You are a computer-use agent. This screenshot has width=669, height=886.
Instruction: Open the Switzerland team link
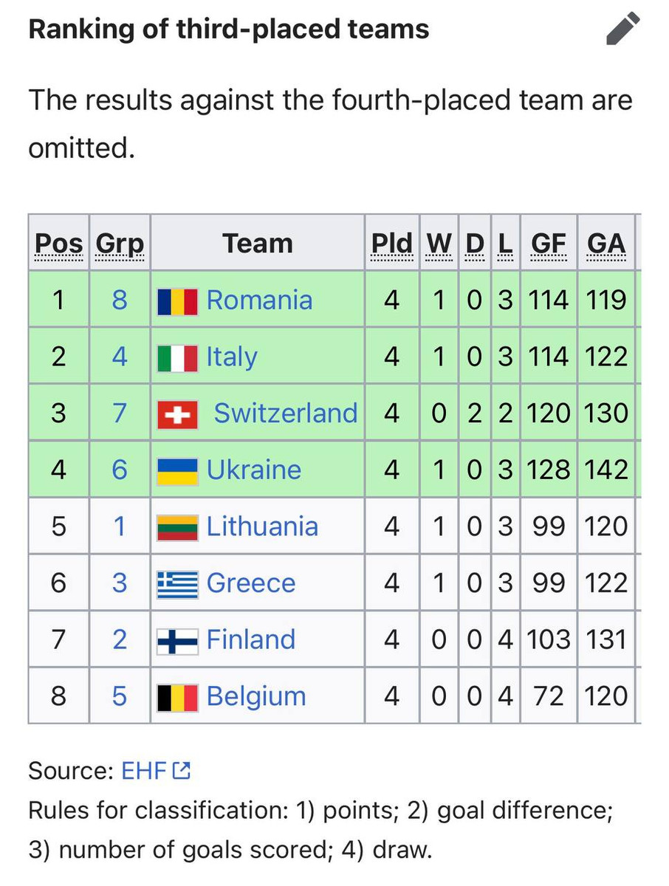pos(285,413)
